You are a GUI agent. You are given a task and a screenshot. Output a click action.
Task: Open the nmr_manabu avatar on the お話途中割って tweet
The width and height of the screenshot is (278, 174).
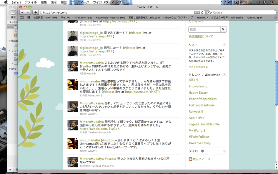point(73,84)
